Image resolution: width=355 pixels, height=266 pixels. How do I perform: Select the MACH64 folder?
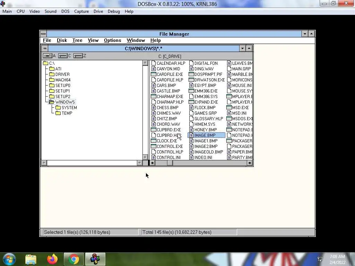[60, 80]
